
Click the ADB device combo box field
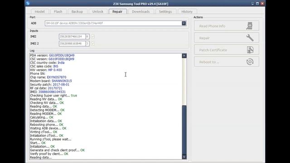click(x=116, y=23)
